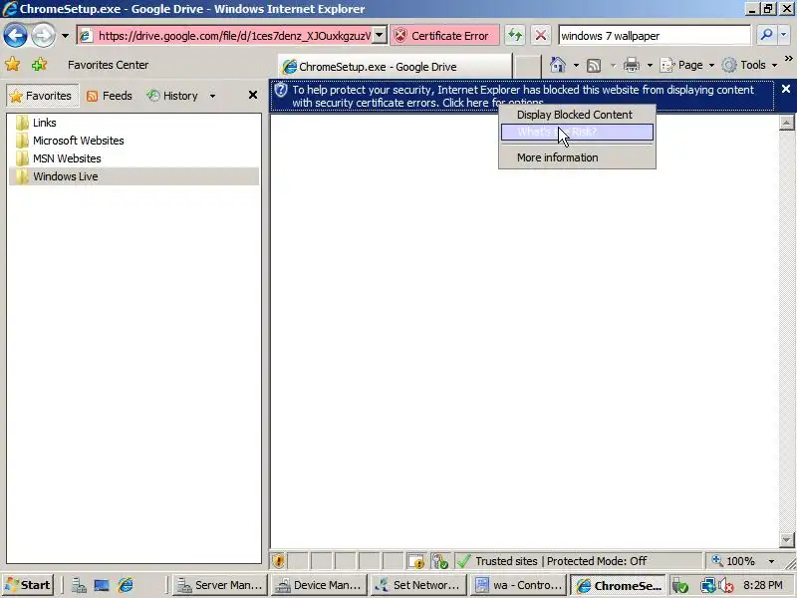The height and width of the screenshot is (598, 797).
Task: Choose More information from context menu
Action: coord(577,157)
